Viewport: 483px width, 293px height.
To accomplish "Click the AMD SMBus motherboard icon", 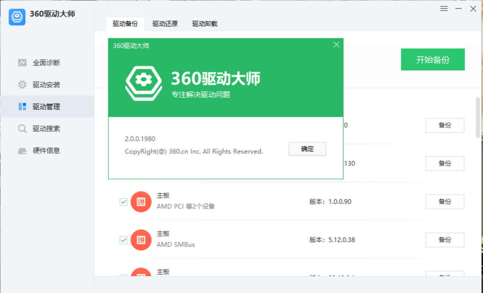I will [141, 240].
